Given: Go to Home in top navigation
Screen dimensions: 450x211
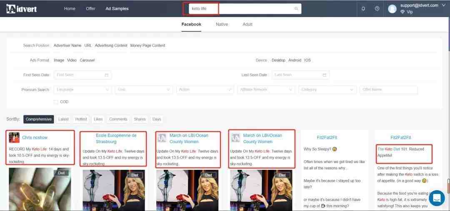Looking at the screenshot, I should pos(70,9).
